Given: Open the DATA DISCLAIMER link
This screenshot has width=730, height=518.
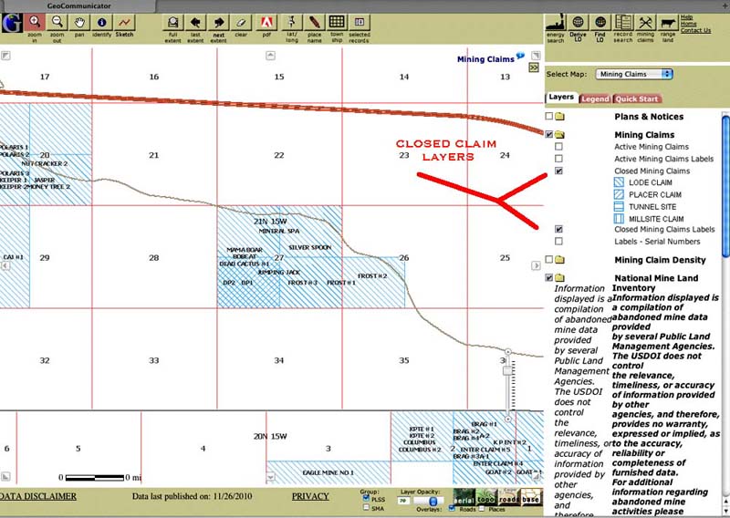Looking at the screenshot, I should [38, 496].
